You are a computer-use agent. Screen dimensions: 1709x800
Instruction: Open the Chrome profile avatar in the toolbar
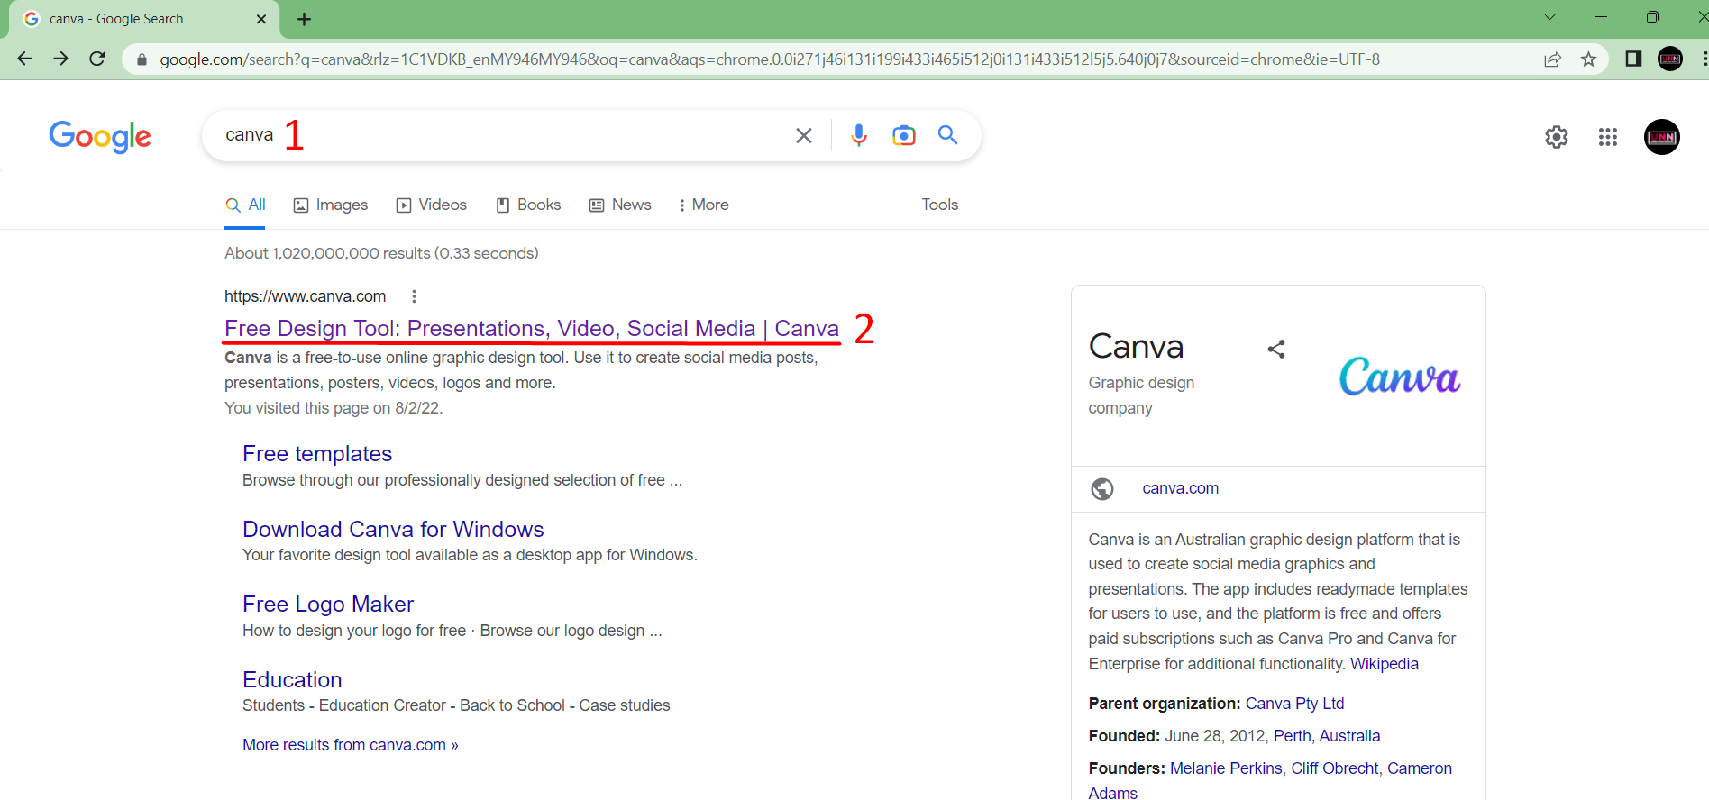coord(1670,59)
